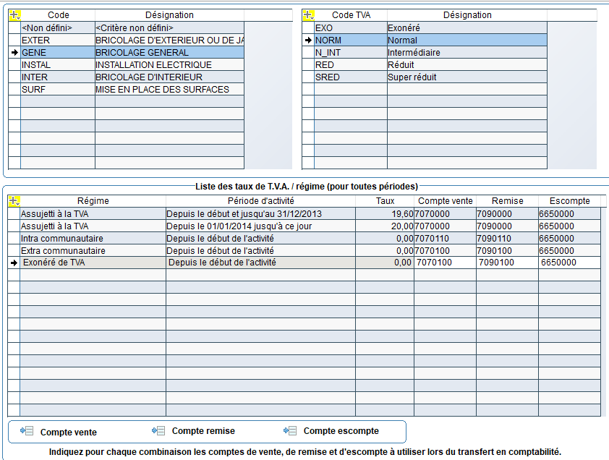Select the GENE code cell
Viewport: 609px width, 460px height.
[58, 53]
